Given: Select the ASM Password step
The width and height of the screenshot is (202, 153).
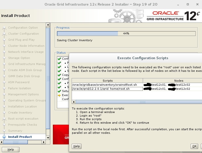Looking at the screenshot, I should 19,82.
